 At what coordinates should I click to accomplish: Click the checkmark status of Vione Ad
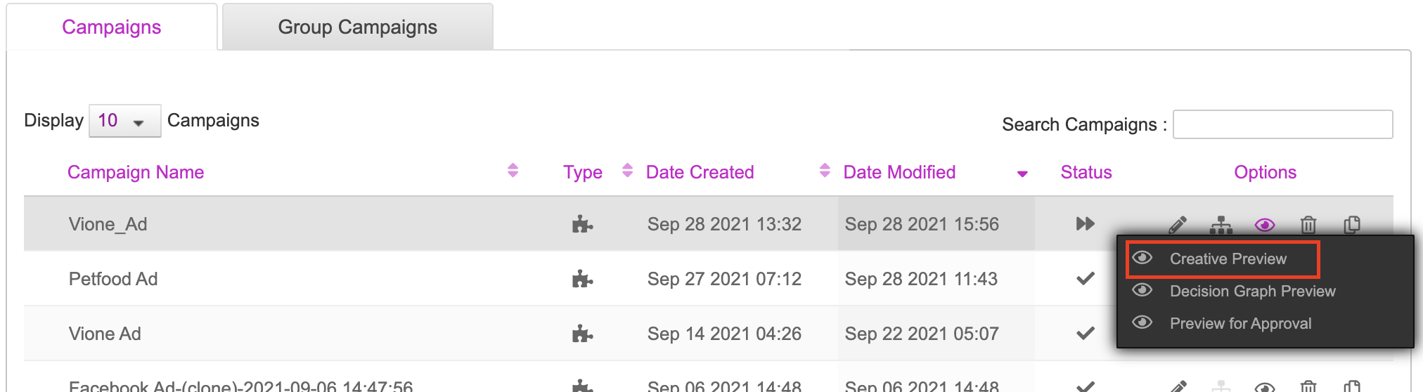[1086, 333]
